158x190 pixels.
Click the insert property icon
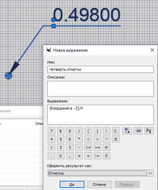(x=127, y=131)
